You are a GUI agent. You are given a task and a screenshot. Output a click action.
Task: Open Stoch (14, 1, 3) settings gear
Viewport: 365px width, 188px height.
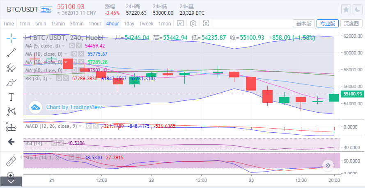71,158
